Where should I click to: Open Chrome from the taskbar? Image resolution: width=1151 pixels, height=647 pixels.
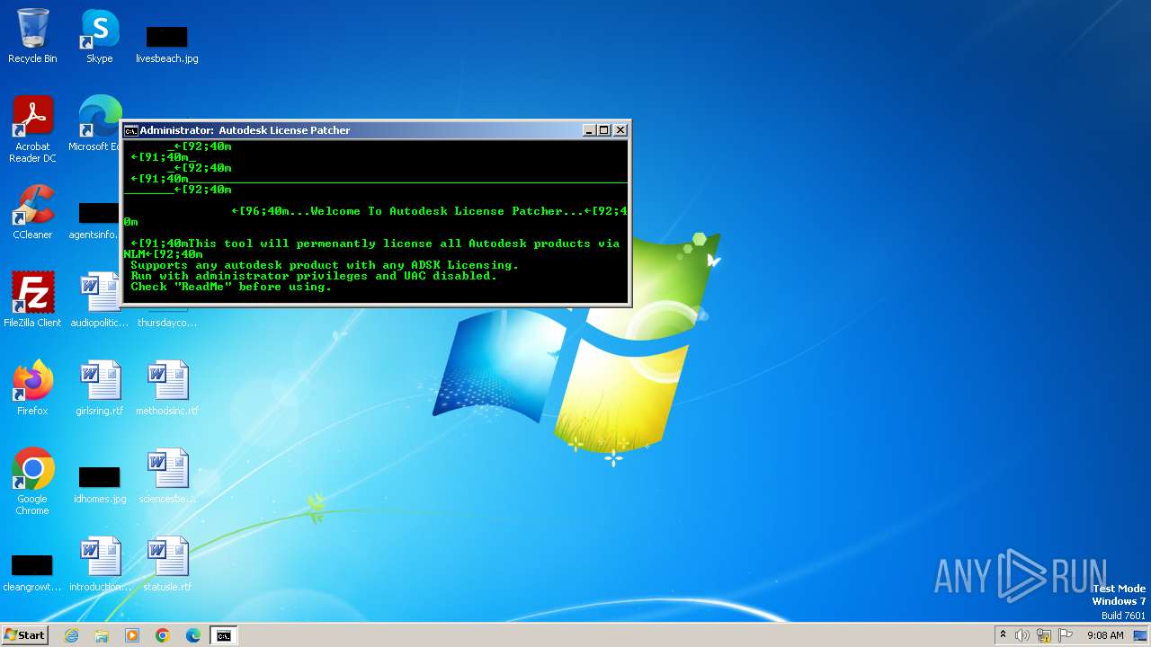click(x=163, y=635)
